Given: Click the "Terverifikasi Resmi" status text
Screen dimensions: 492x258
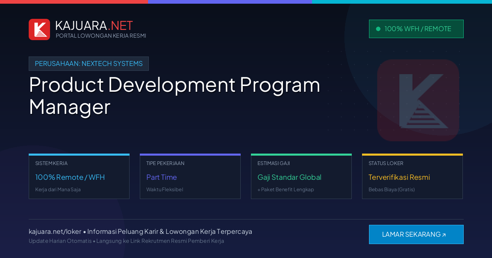Looking at the screenshot, I should (x=399, y=177).
